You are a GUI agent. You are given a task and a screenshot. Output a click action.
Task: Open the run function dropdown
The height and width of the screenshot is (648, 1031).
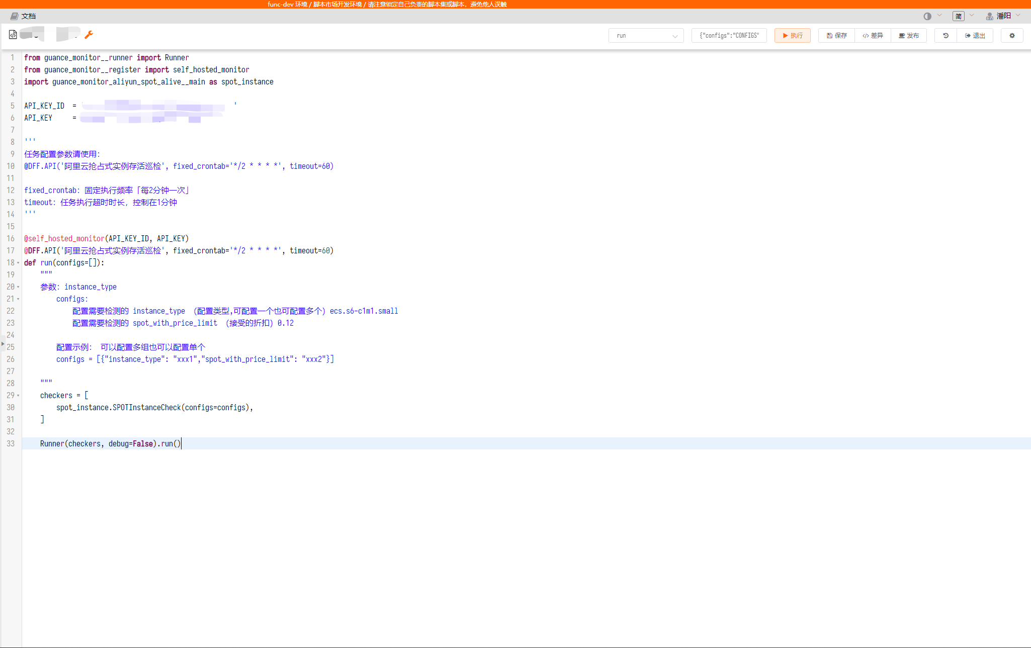point(646,35)
